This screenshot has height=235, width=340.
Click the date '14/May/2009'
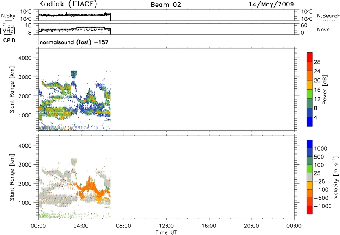click(x=271, y=4)
